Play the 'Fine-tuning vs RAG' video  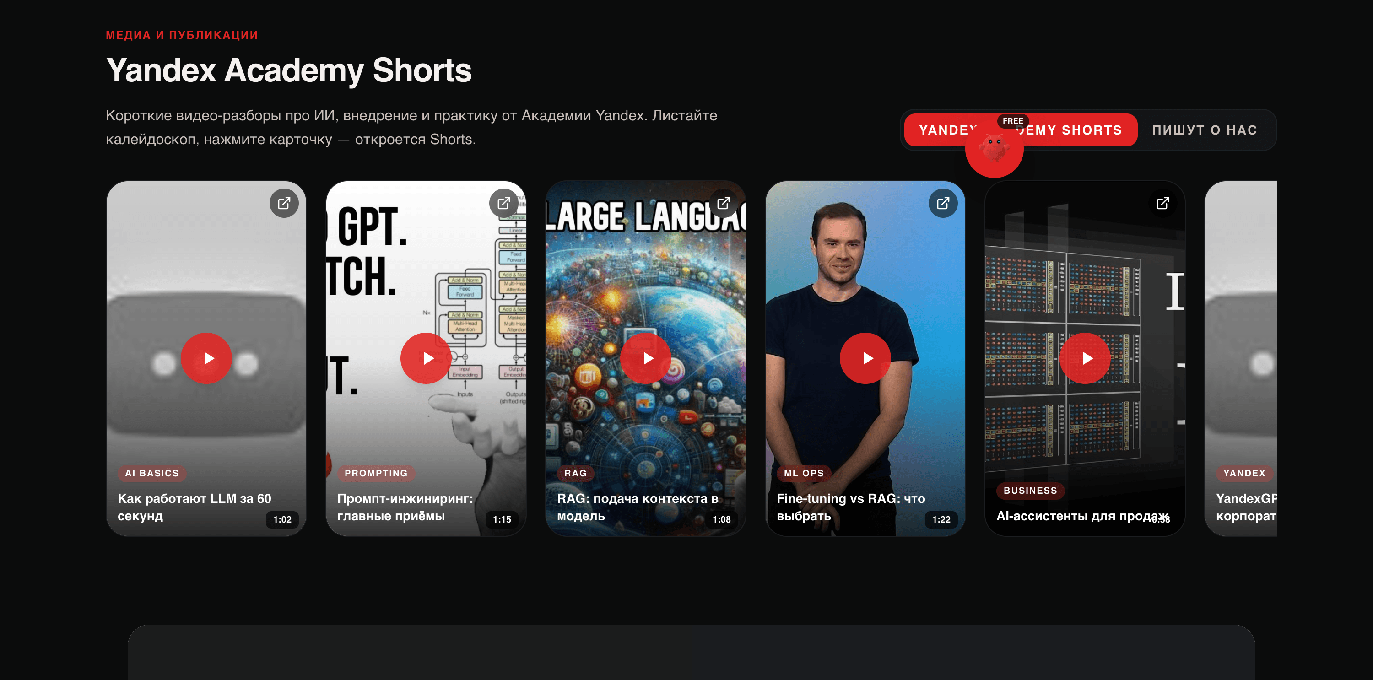point(865,358)
